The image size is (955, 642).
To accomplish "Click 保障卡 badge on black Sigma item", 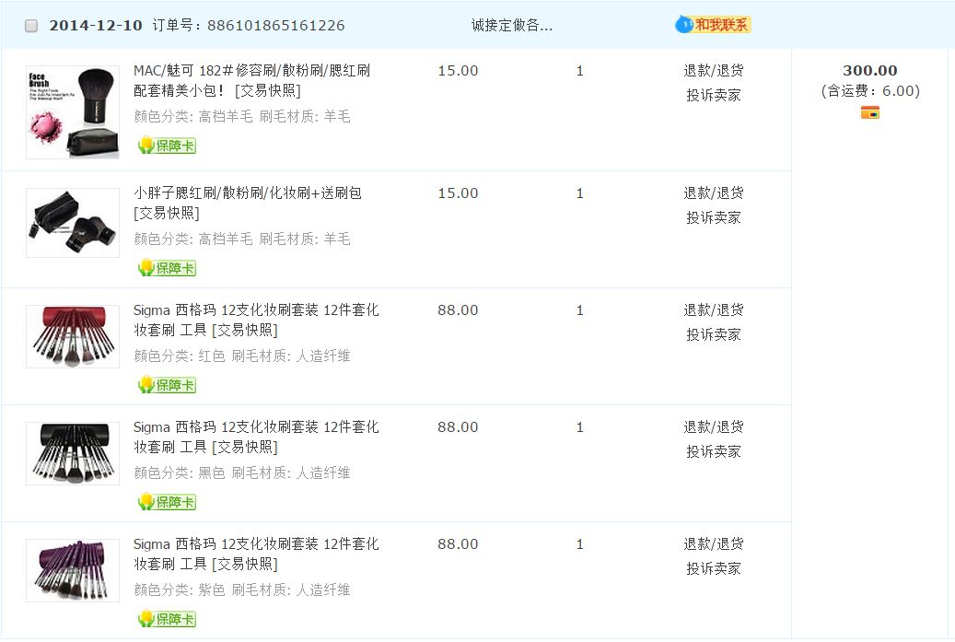I will coord(167,502).
